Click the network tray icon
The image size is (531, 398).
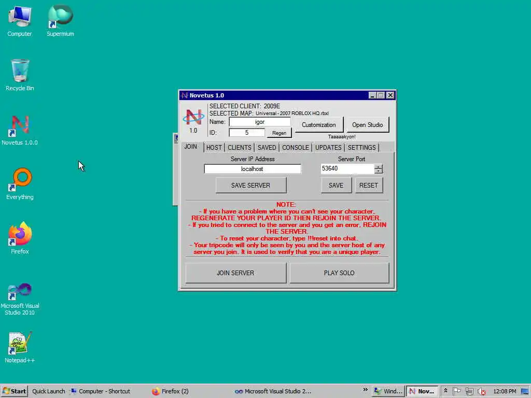pyautogui.click(x=469, y=391)
